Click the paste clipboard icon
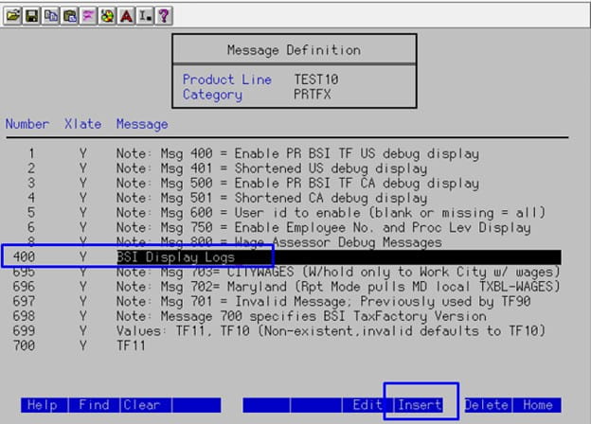Screen dimensions: 591x424 pos(70,16)
